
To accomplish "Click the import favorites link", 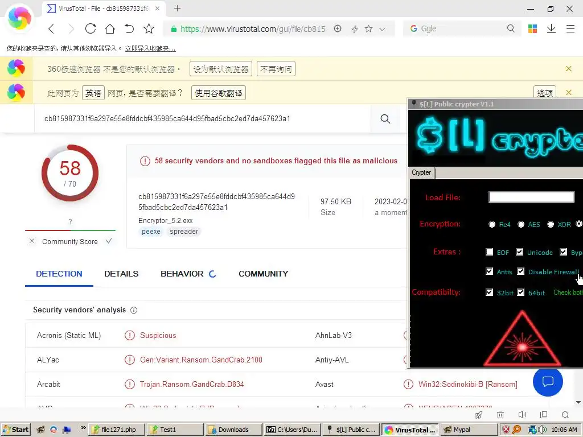I will 150,48.
